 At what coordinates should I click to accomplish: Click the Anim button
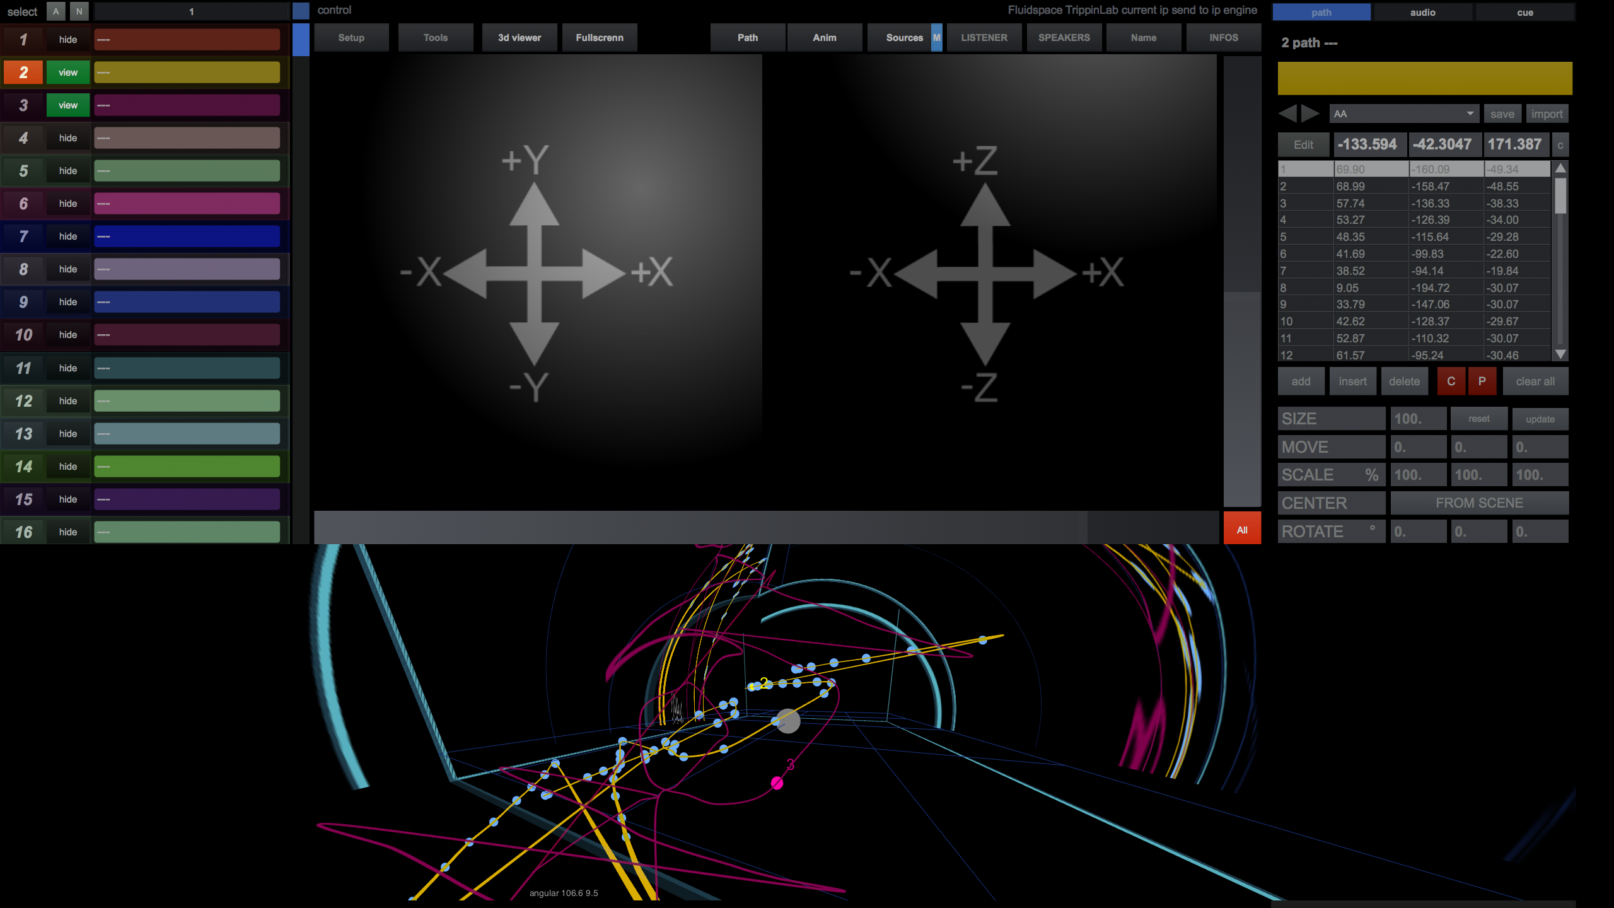tap(825, 38)
